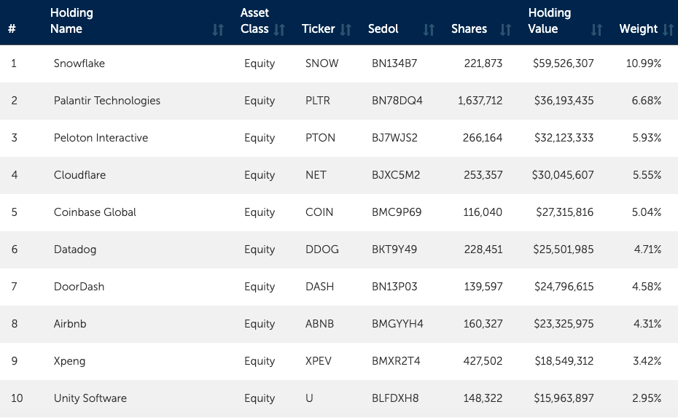Select the Datadog holding name
678x418 pixels.
pos(75,249)
